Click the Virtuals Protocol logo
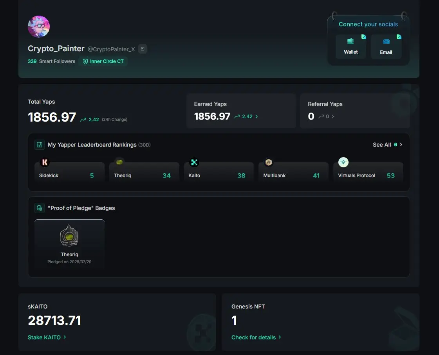 (343, 162)
